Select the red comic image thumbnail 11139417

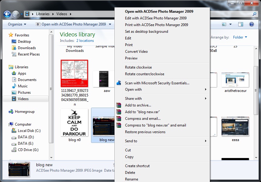(x=74, y=73)
